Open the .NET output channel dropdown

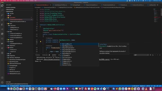tap(141, 55)
